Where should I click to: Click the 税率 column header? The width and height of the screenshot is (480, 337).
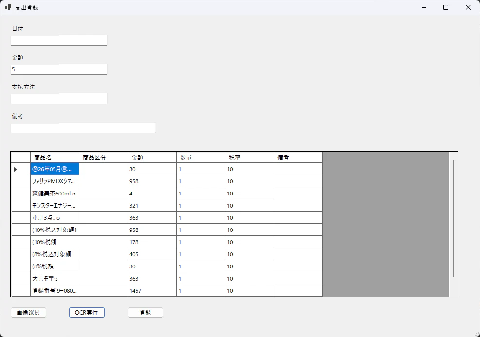[x=249, y=157]
